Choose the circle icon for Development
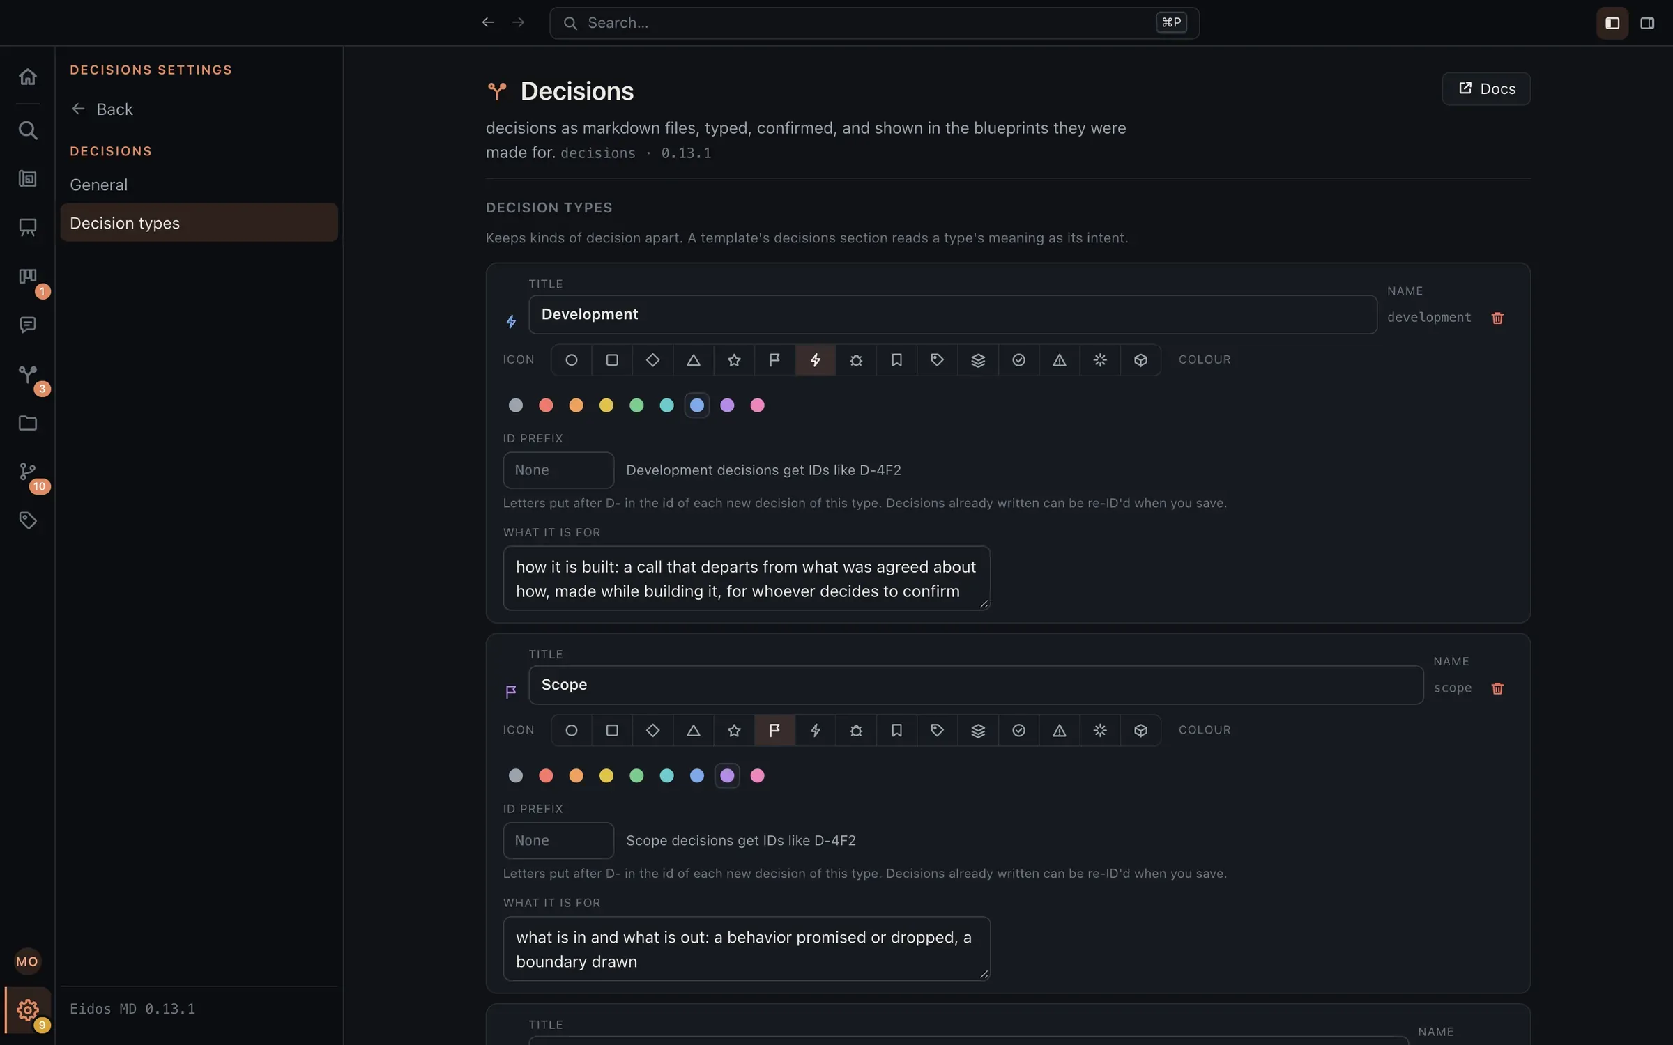Viewport: 1673px width, 1045px height. [x=572, y=360]
